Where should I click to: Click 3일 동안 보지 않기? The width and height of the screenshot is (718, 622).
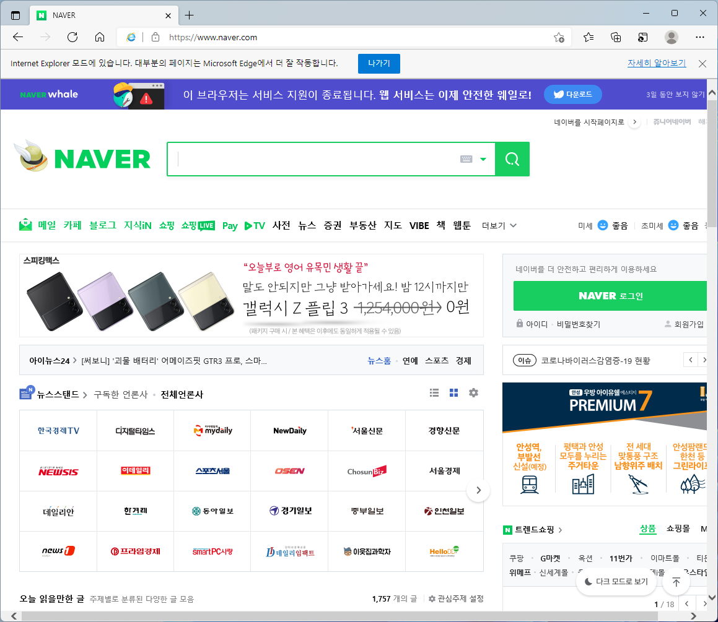(675, 94)
